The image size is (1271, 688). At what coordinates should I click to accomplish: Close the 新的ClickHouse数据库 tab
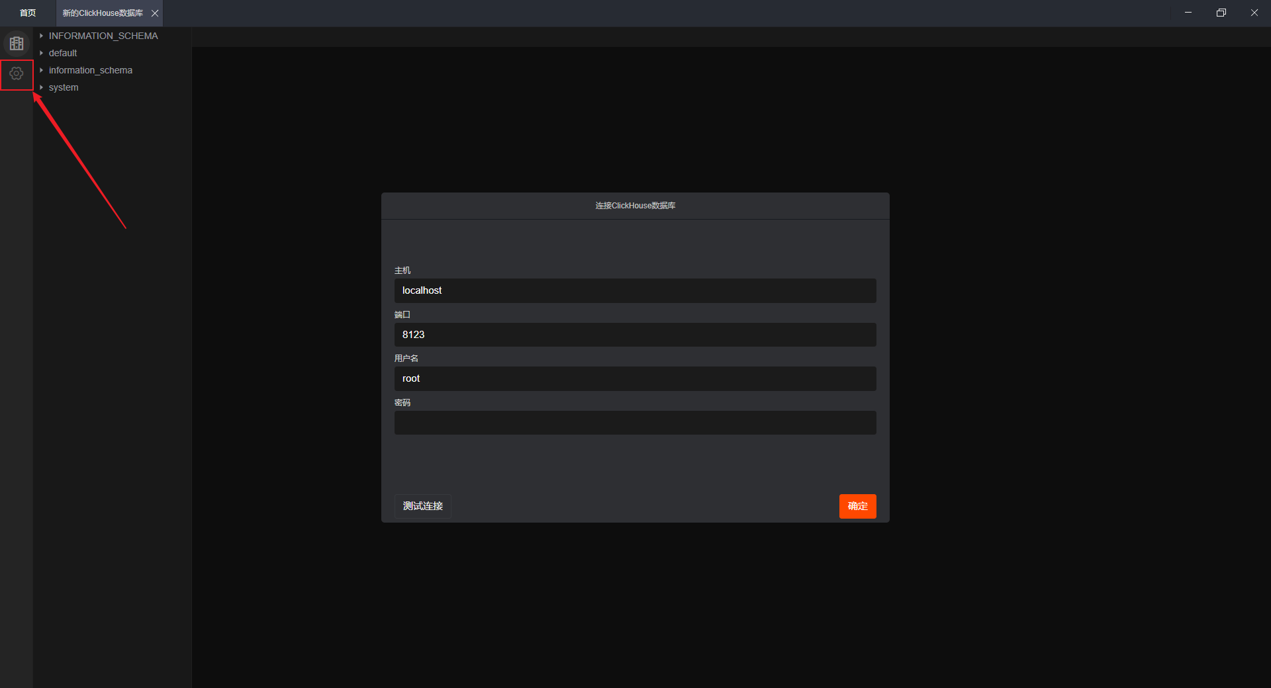(x=155, y=13)
